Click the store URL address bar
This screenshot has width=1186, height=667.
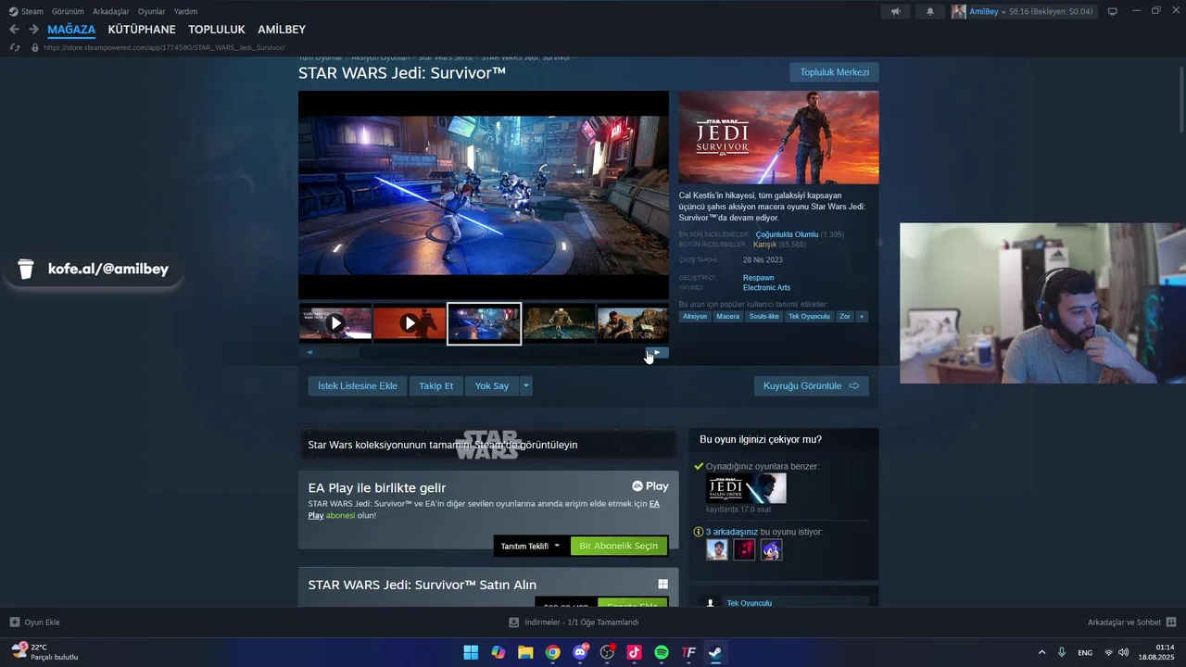(x=164, y=47)
